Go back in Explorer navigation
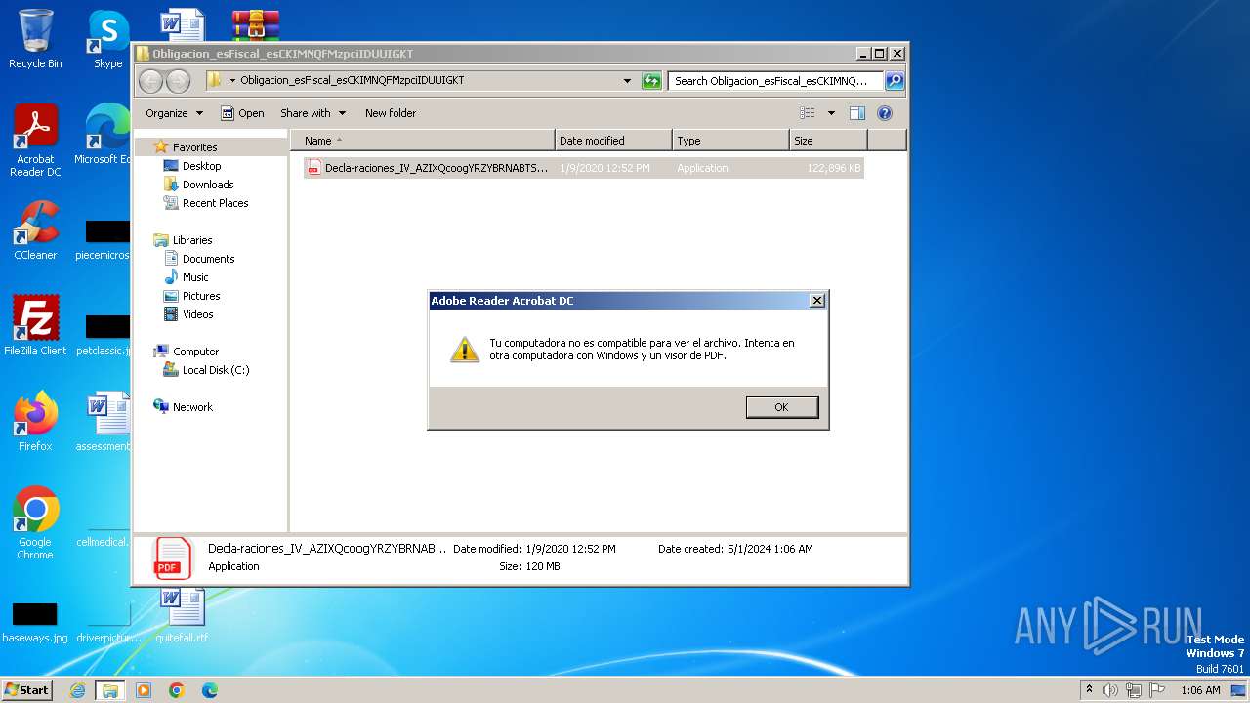Viewport: 1250px width, 703px height. (151, 81)
